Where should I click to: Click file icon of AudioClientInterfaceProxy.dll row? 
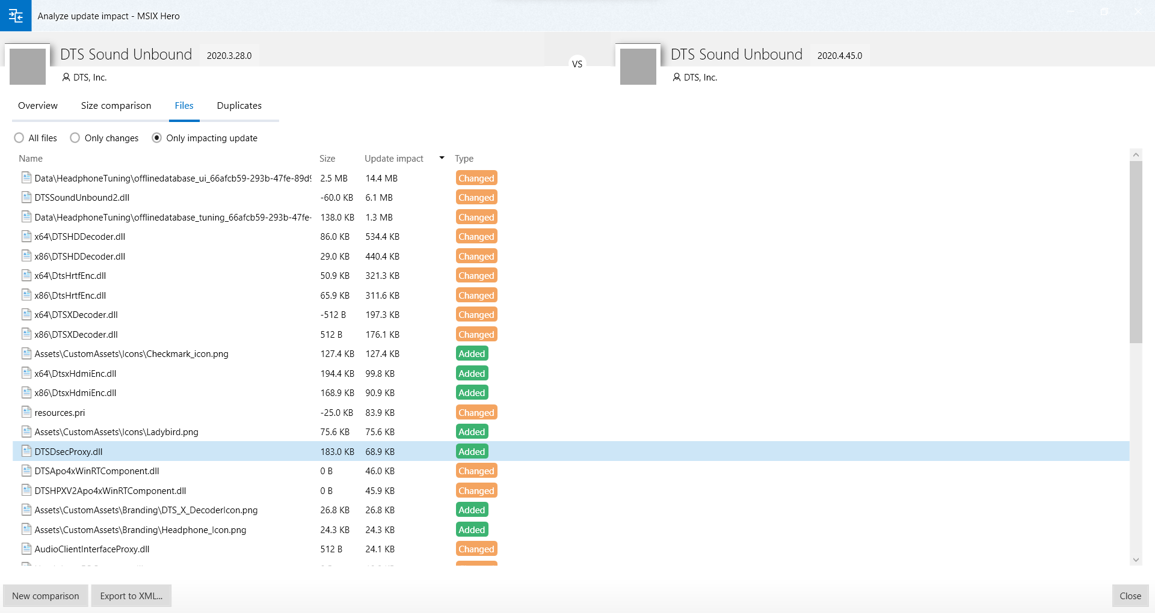(x=26, y=549)
